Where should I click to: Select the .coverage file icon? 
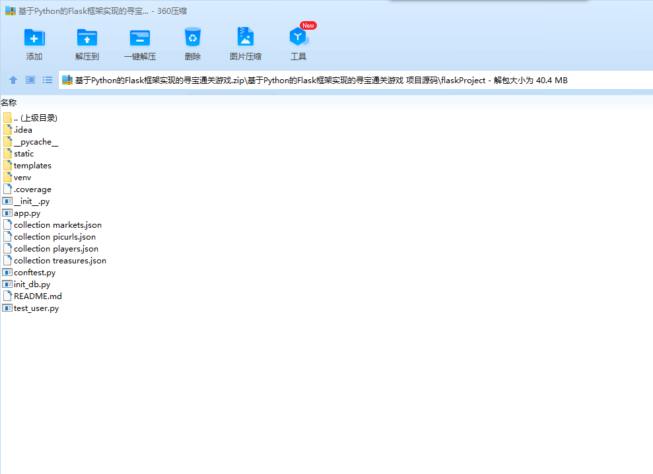point(7,189)
